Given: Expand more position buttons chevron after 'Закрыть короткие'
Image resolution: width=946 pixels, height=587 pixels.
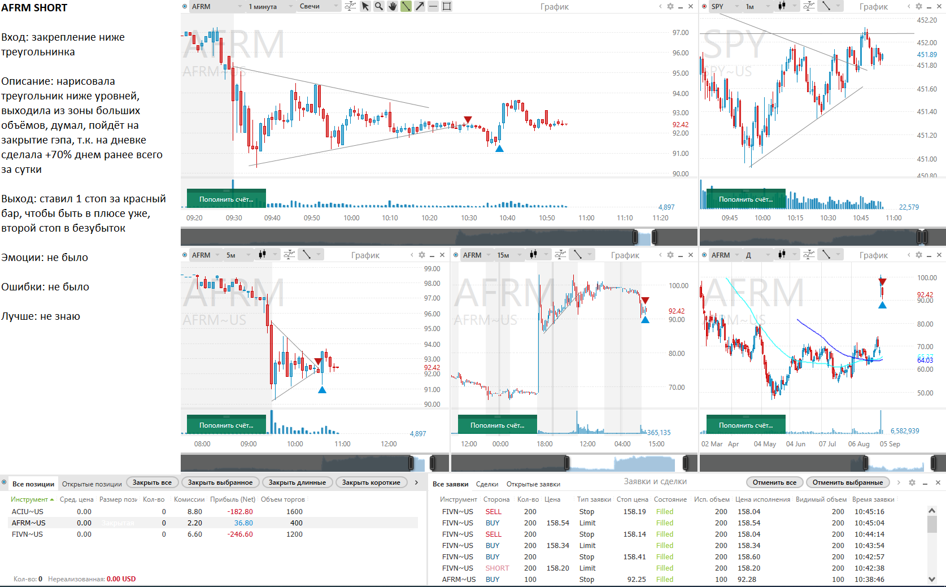Looking at the screenshot, I should pos(416,482).
